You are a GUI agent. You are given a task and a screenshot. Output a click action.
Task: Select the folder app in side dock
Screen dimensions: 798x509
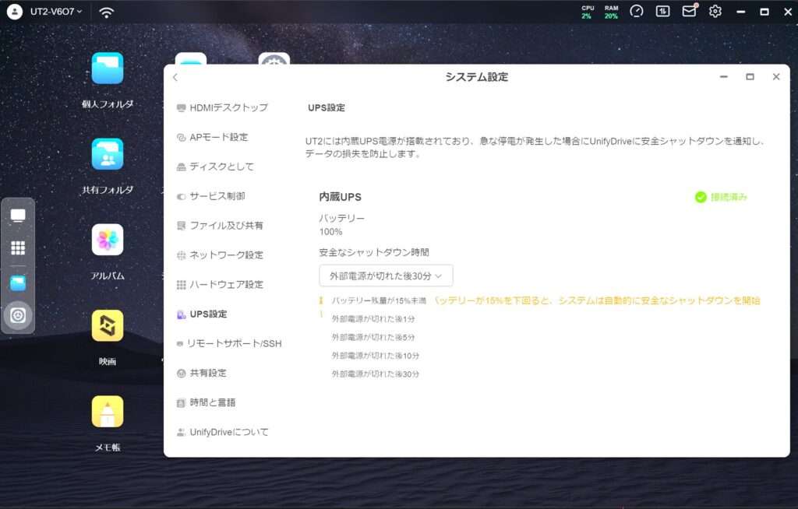(x=18, y=283)
